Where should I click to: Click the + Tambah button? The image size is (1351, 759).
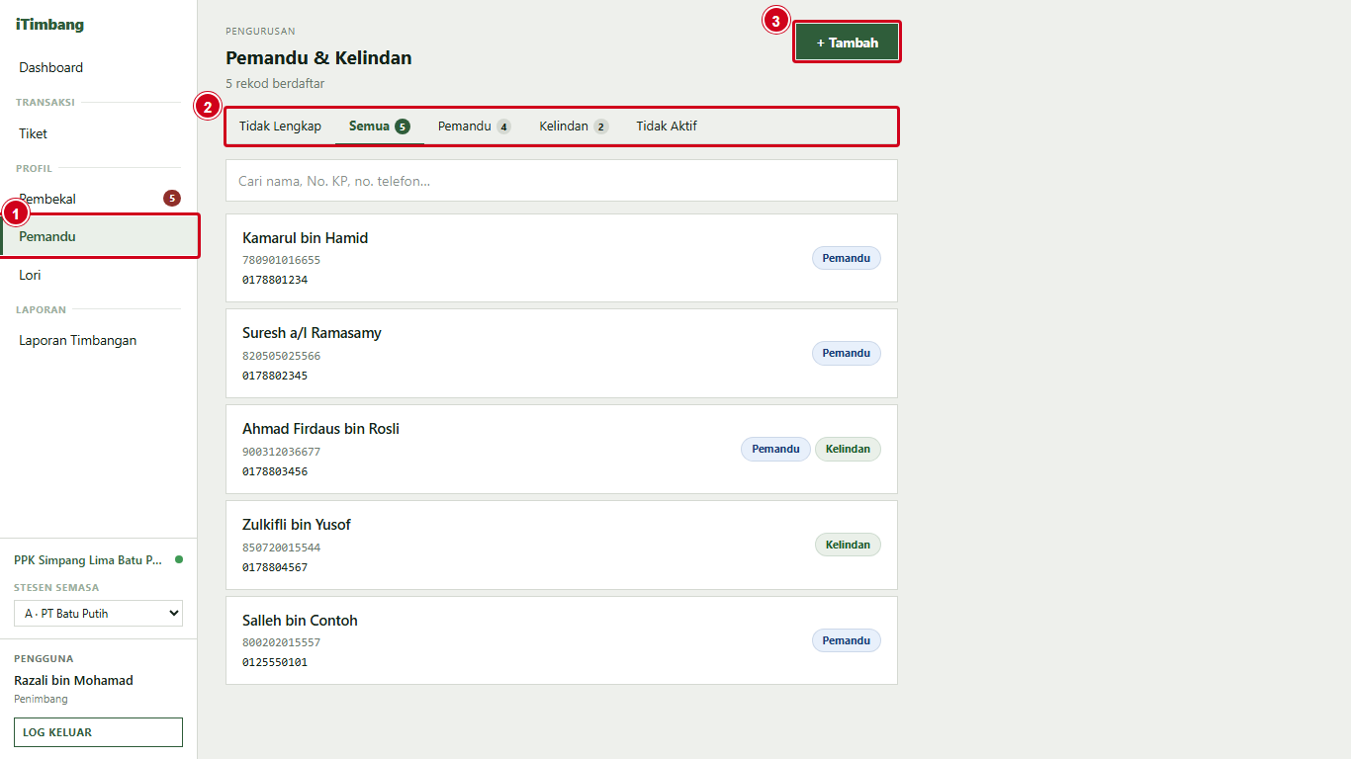click(847, 42)
